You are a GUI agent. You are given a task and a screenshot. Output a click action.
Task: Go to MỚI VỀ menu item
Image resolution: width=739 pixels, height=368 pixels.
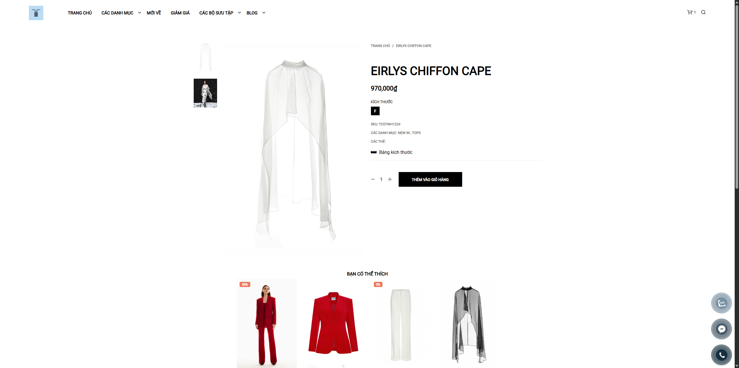[154, 13]
